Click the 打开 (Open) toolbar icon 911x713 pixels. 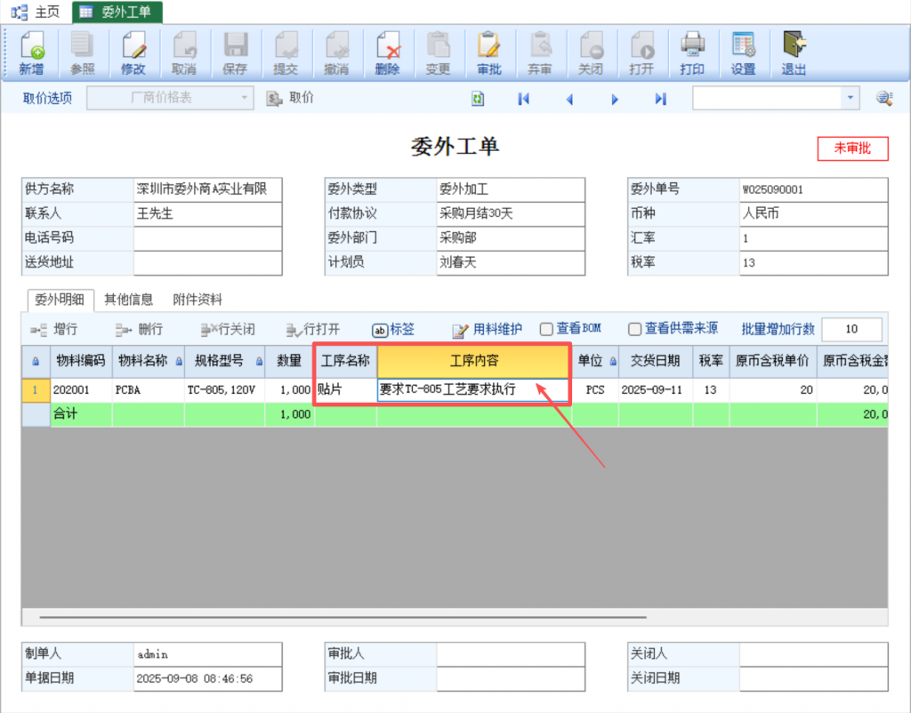coord(641,53)
